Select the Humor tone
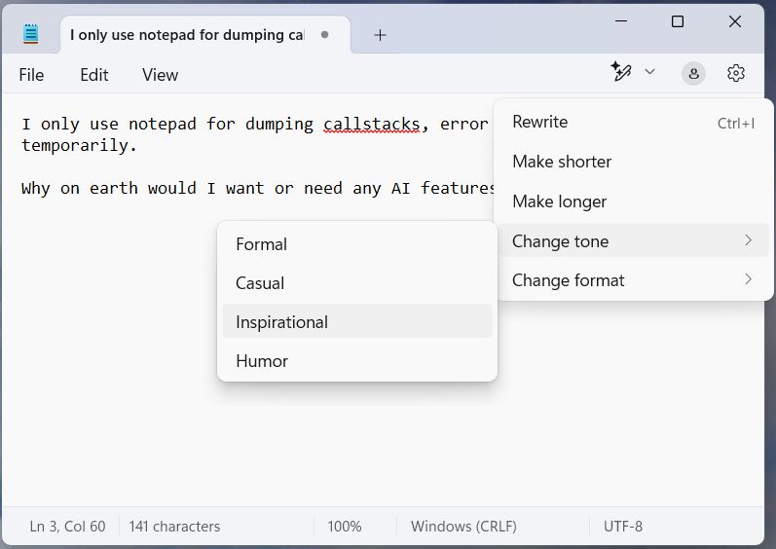This screenshot has width=776, height=549. coord(356,360)
